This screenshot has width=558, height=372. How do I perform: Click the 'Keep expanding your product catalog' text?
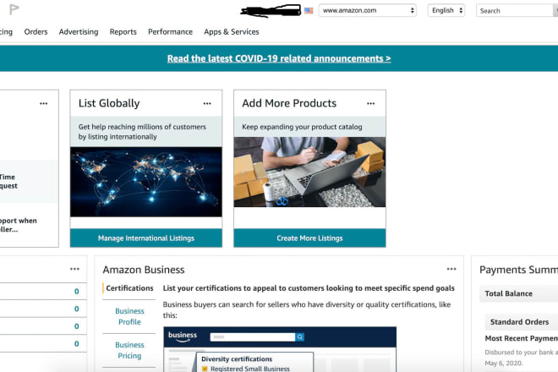click(x=302, y=127)
